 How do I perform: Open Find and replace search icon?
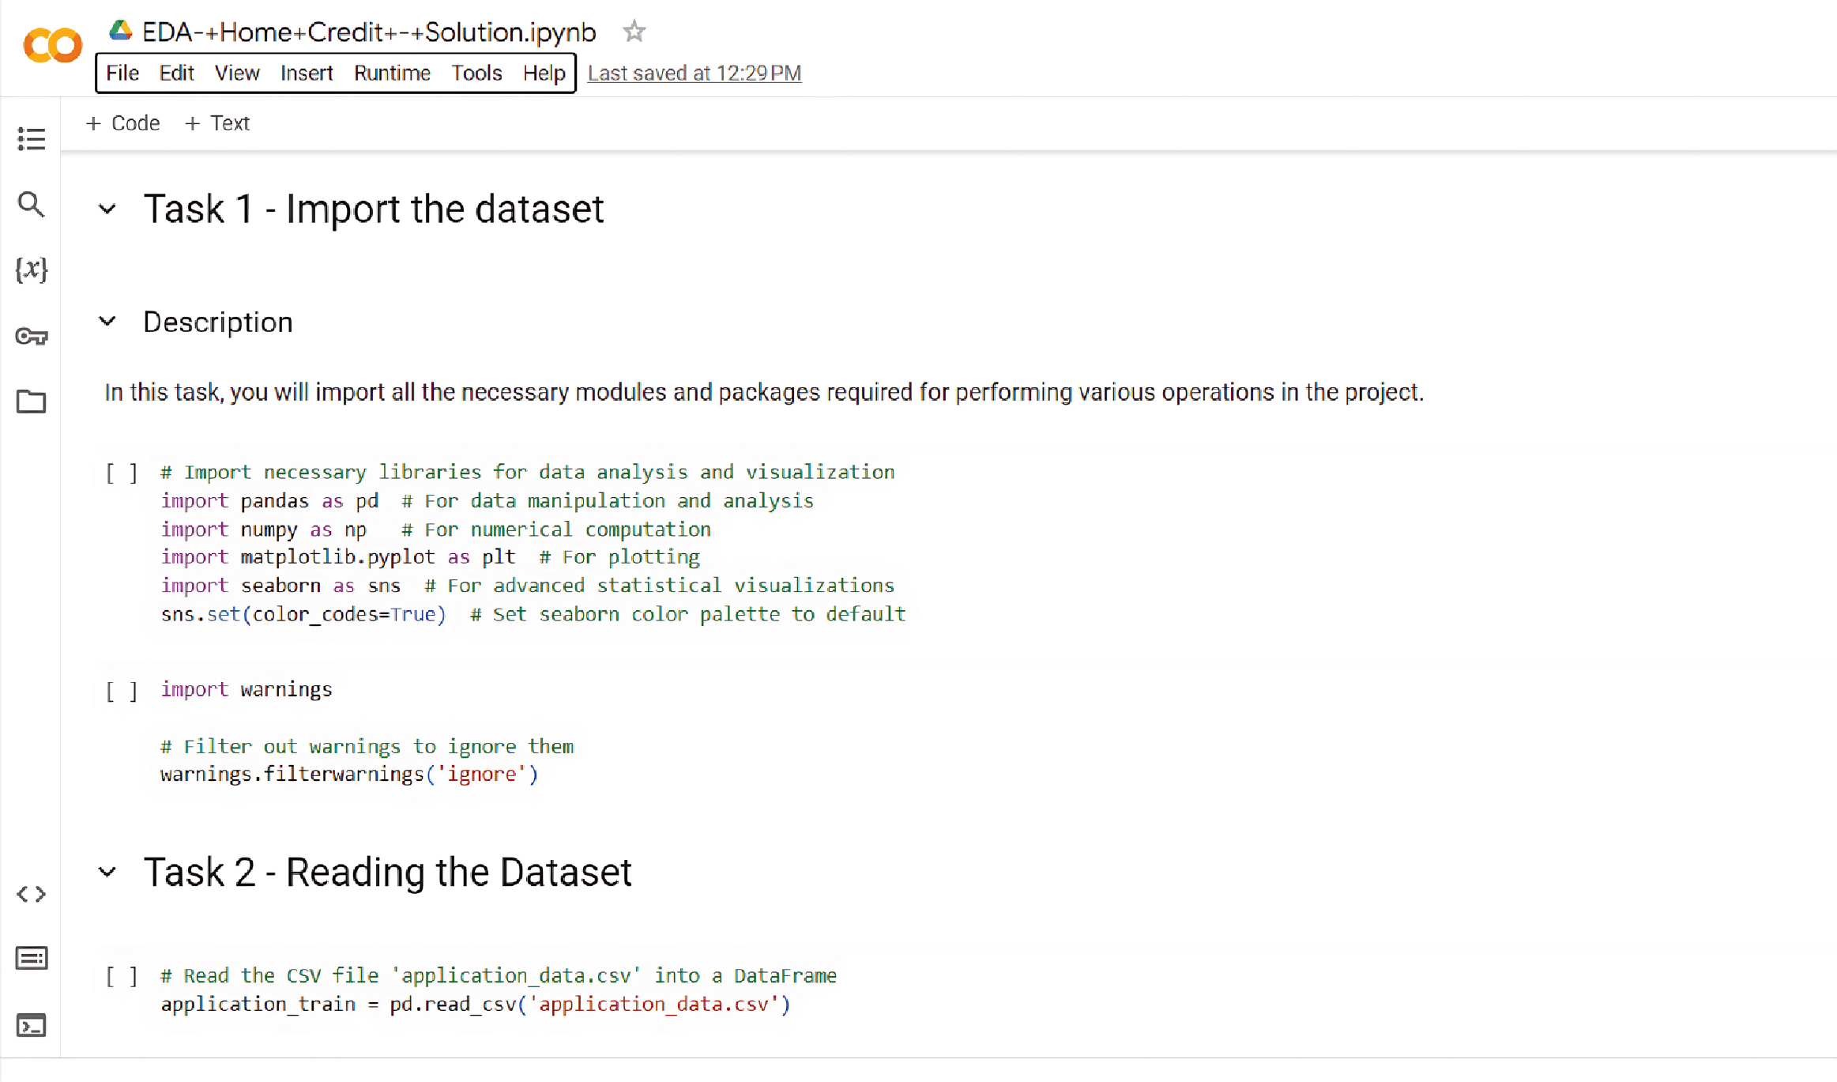pos(31,205)
